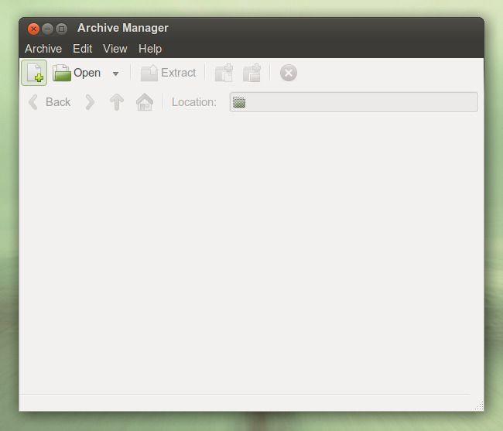
Task: Click the Add Files to archive icon
Action: coord(224,73)
